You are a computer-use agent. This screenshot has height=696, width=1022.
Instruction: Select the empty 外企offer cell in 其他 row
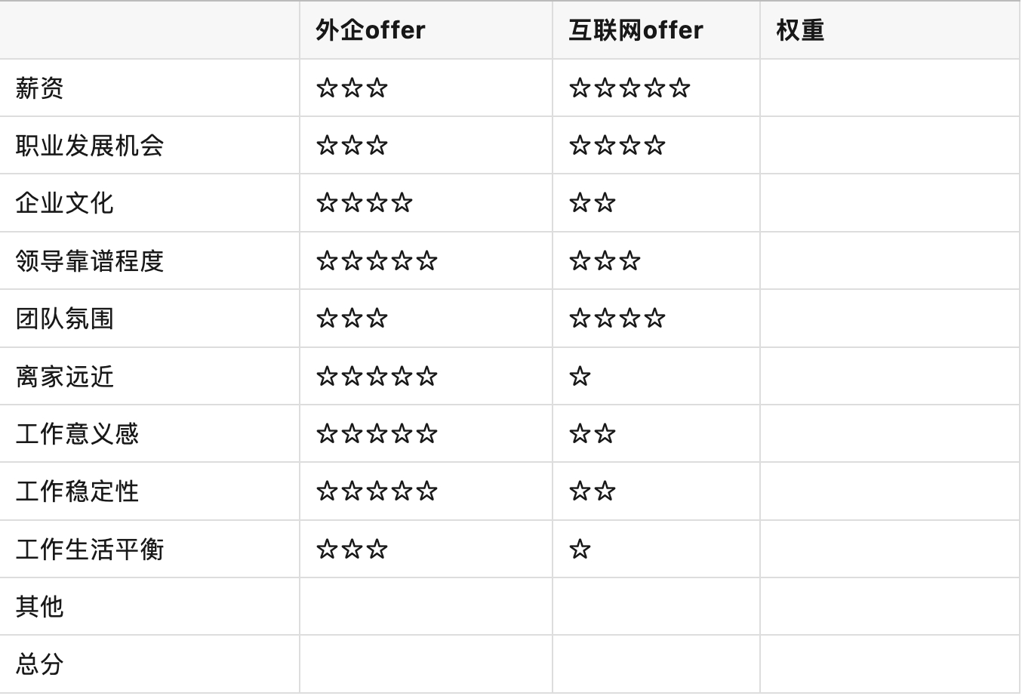tap(426, 607)
